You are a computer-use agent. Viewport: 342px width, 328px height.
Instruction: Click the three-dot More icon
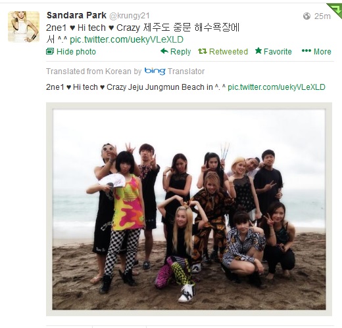pos(306,51)
